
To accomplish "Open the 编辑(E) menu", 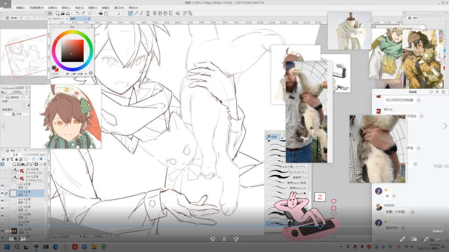I will (21, 7).
